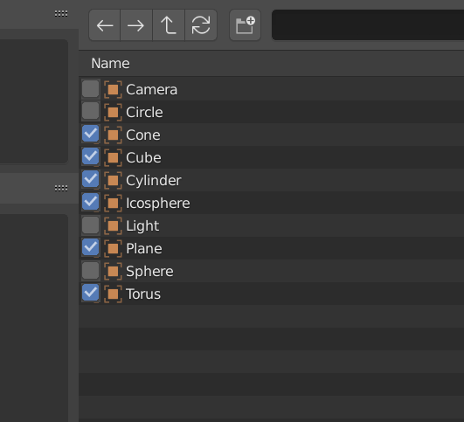Sort the list by Name column
Viewport: 464px width, 422px height.
point(110,63)
